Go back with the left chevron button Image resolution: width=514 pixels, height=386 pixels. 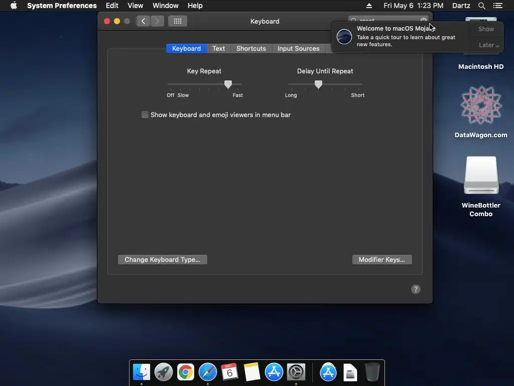[143, 21]
